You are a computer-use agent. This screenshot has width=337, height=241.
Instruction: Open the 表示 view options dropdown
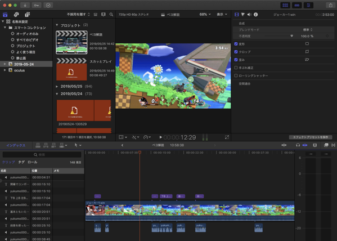(222, 15)
